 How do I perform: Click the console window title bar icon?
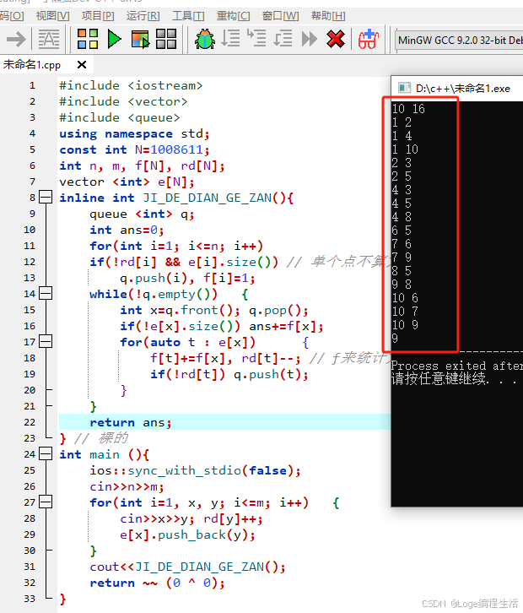coord(404,88)
